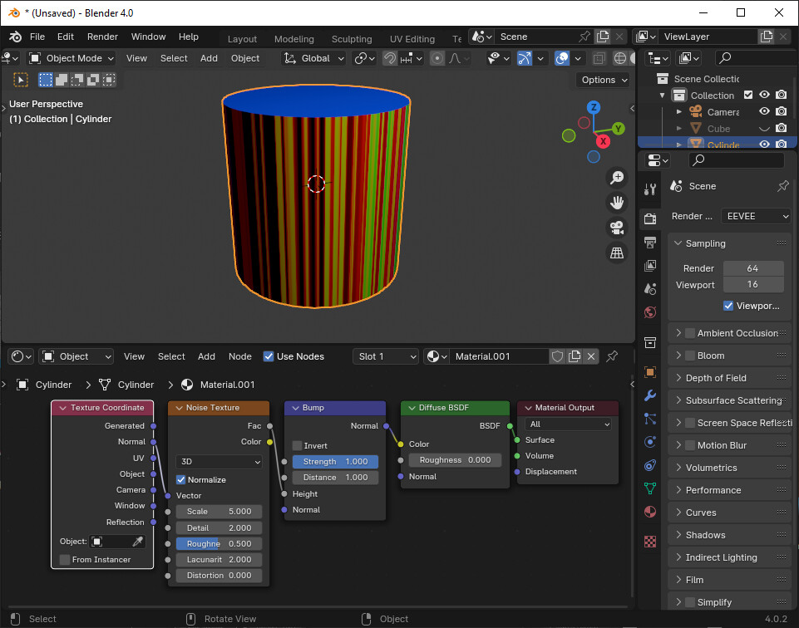
Task: Open Texture properties checker icon
Action: point(650,542)
